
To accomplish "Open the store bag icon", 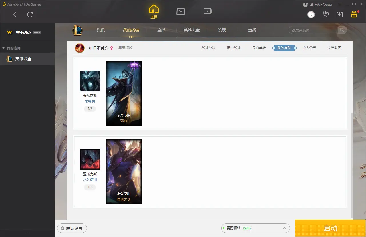I will pyautogui.click(x=181, y=11).
